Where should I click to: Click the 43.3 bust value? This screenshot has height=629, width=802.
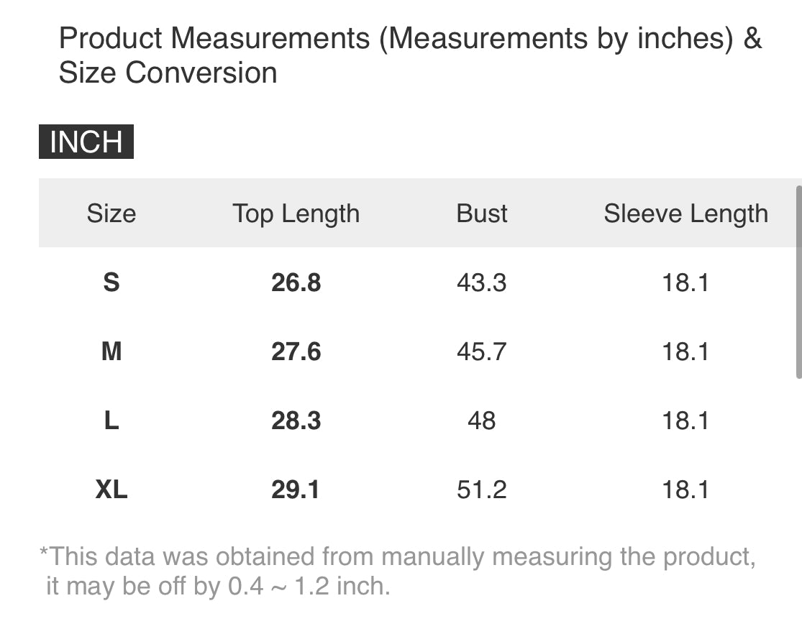[x=481, y=283]
